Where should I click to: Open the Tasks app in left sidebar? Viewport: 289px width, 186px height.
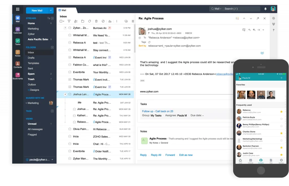click(x=17, y=42)
